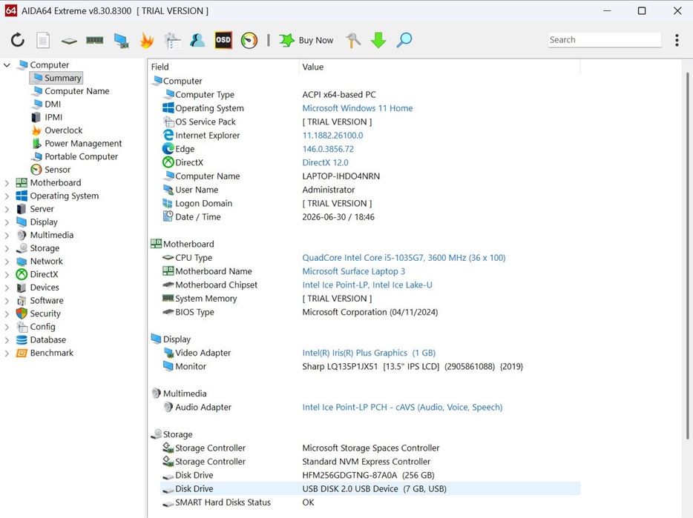The image size is (693, 518).
Task: Select the Standard NVM Express Controller value
Action: pyautogui.click(x=366, y=462)
